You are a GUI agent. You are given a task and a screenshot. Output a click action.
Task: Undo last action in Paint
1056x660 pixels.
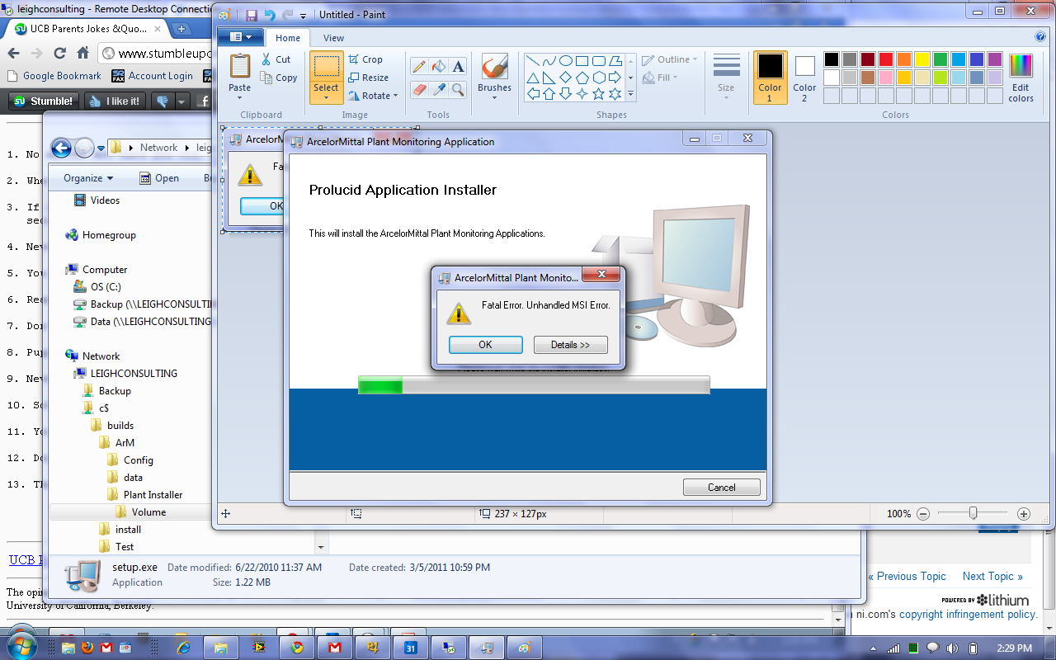coord(269,15)
